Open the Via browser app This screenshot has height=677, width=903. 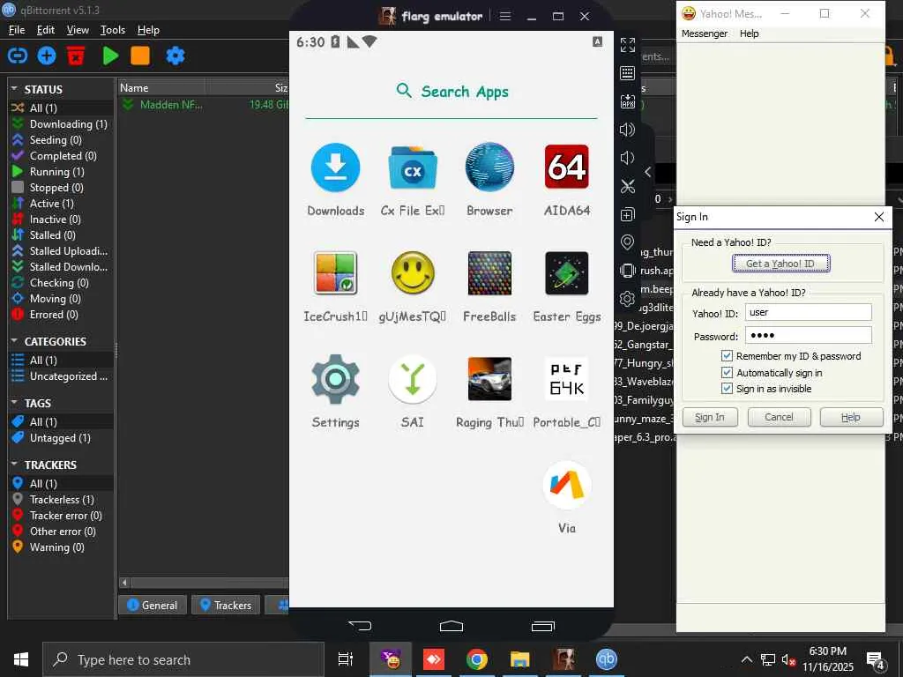pos(567,485)
